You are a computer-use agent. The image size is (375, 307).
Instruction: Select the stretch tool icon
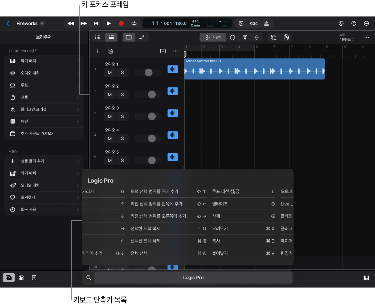click(x=257, y=37)
